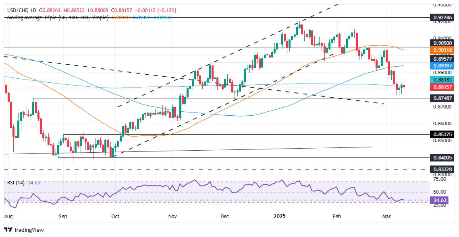Click the 0.89577 horizontal line label
This screenshot has height=237, width=459.
(x=442, y=59)
